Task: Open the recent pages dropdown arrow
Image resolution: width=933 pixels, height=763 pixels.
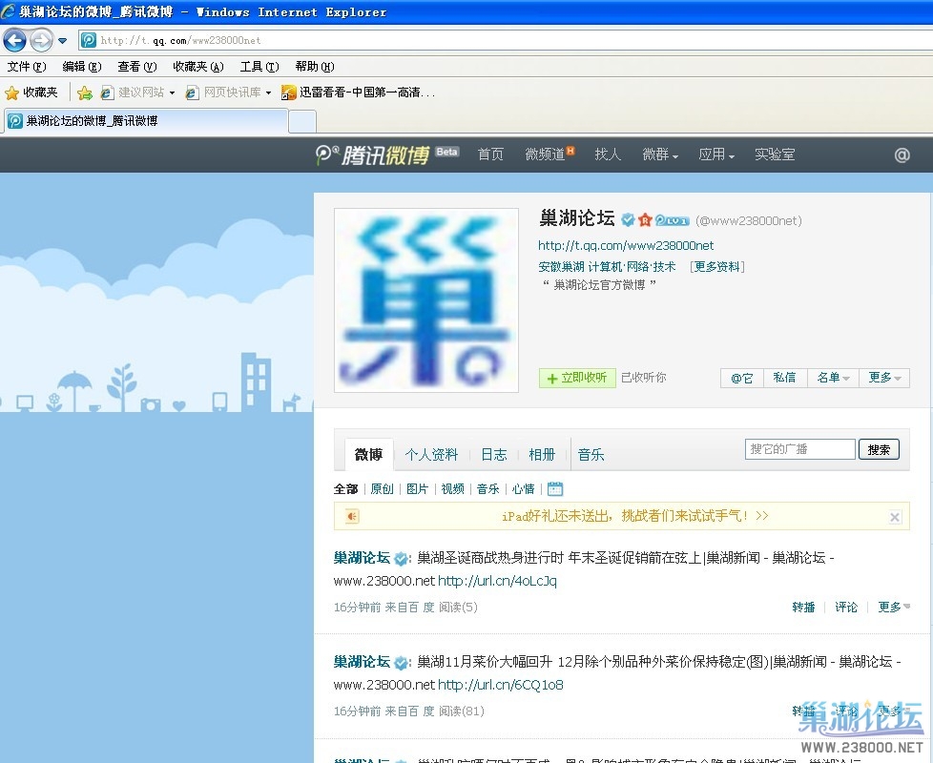Action: [x=63, y=41]
